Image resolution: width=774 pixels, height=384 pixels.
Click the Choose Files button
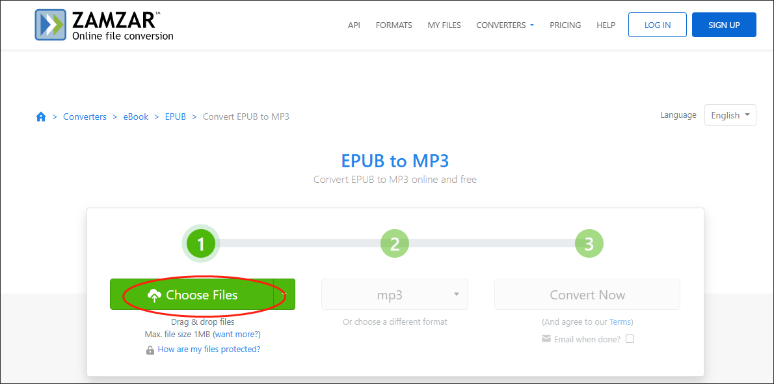coord(192,295)
